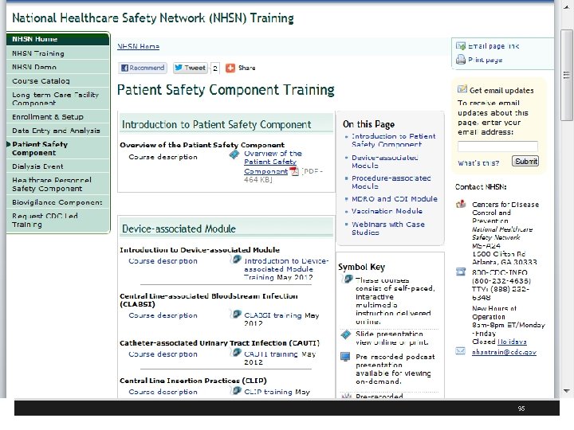Click Course description under CAUTI
574x430 pixels.
163,354
